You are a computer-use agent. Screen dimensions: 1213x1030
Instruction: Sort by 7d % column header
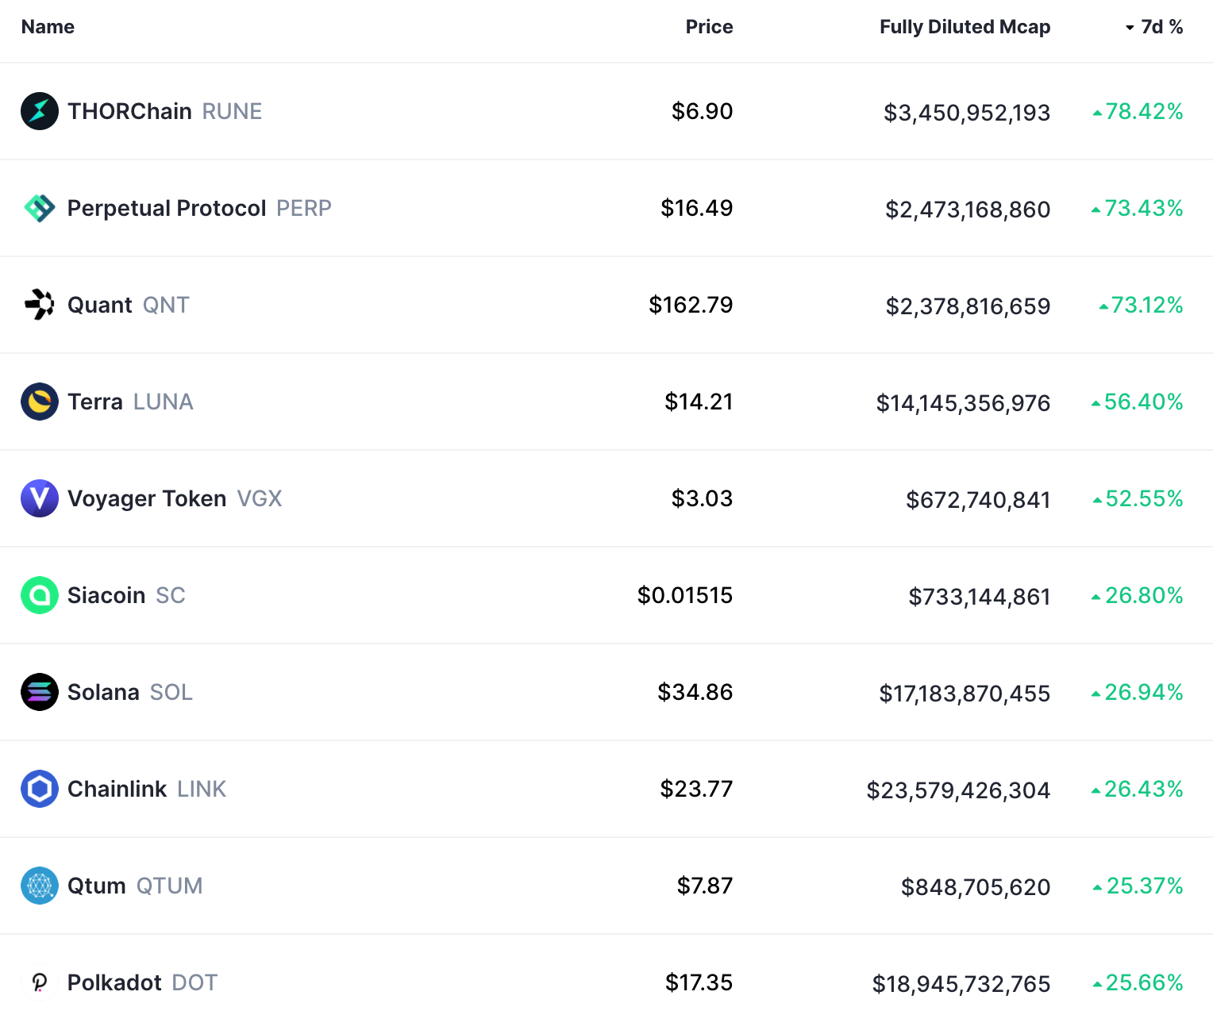click(1154, 27)
